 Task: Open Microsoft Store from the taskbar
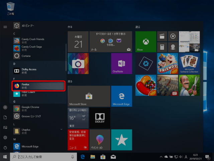pyautogui.click(x=103, y=157)
